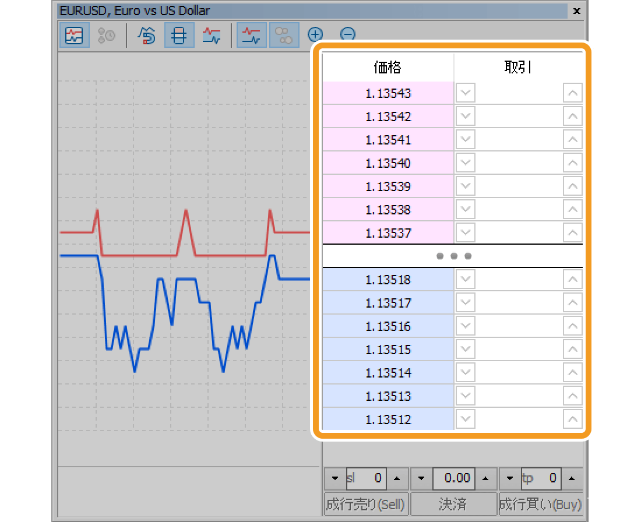Click the down arrow in row 1.13543
Screen dimensions: 641x522
click(465, 93)
